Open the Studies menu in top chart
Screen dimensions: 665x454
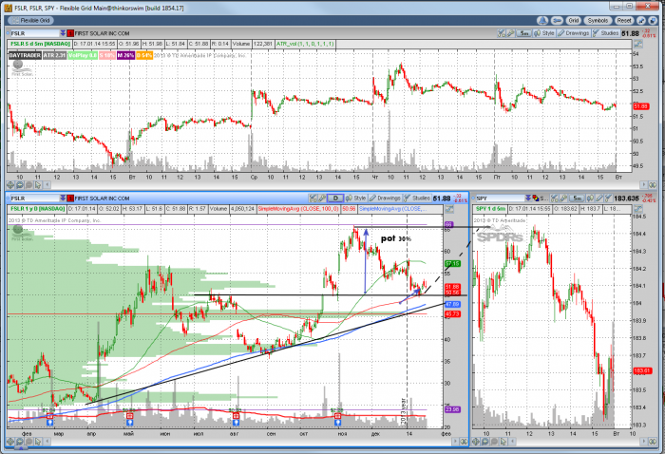click(x=606, y=33)
